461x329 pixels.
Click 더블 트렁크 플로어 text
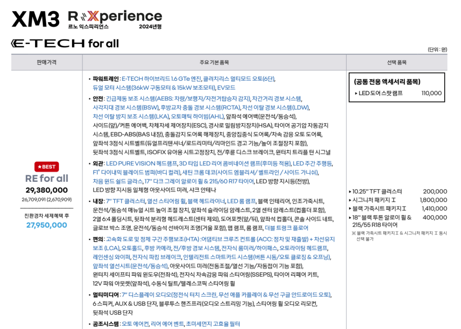(286, 228)
